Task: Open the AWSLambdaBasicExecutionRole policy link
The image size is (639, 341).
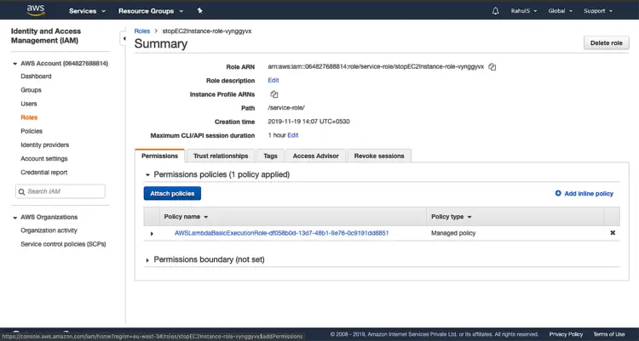Action: tap(282, 233)
